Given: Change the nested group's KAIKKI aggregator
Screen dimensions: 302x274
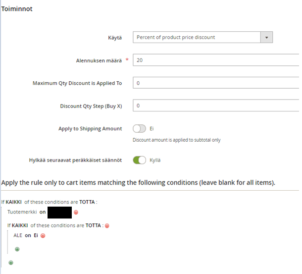Looking at the screenshot, I should (x=20, y=225).
